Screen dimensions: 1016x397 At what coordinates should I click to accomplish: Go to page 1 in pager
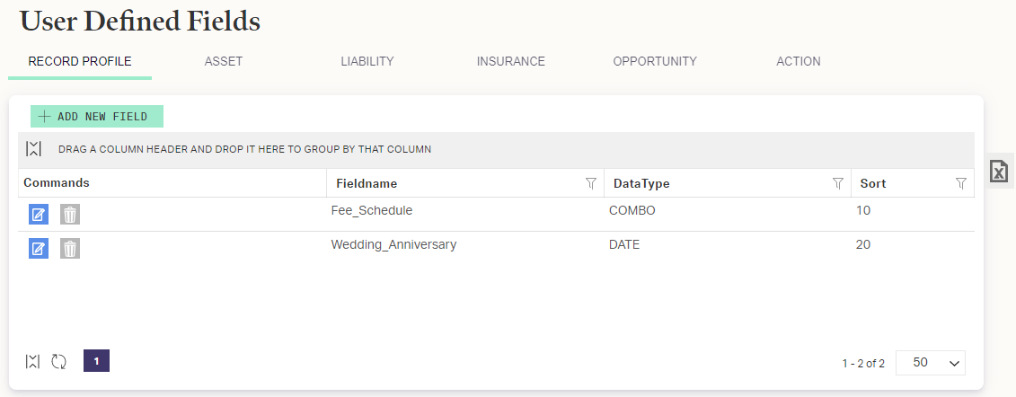point(96,361)
